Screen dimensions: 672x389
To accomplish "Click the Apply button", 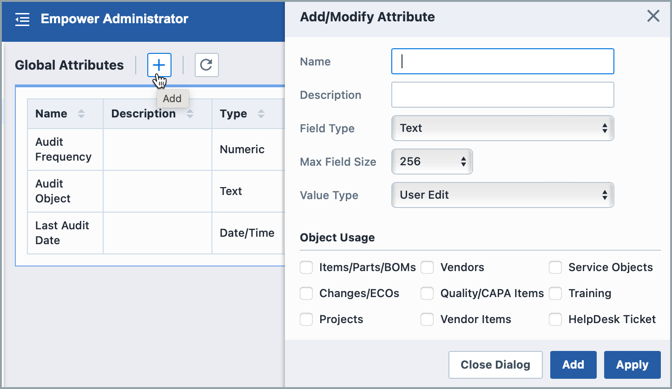I will click(632, 365).
